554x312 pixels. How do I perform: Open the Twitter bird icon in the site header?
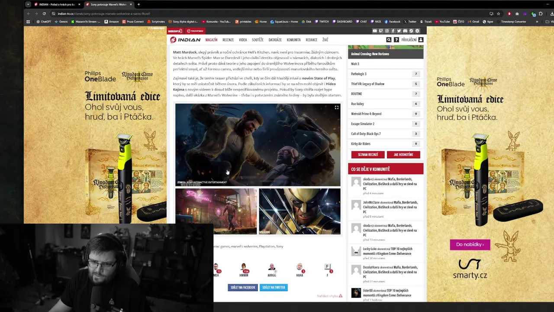pyautogui.click(x=399, y=31)
